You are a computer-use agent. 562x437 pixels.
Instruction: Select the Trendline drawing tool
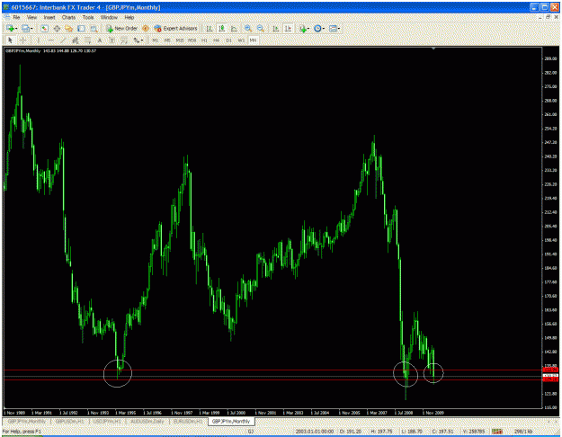63,40
